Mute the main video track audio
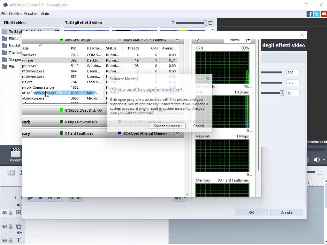The image size is (327, 245). tap(19, 205)
